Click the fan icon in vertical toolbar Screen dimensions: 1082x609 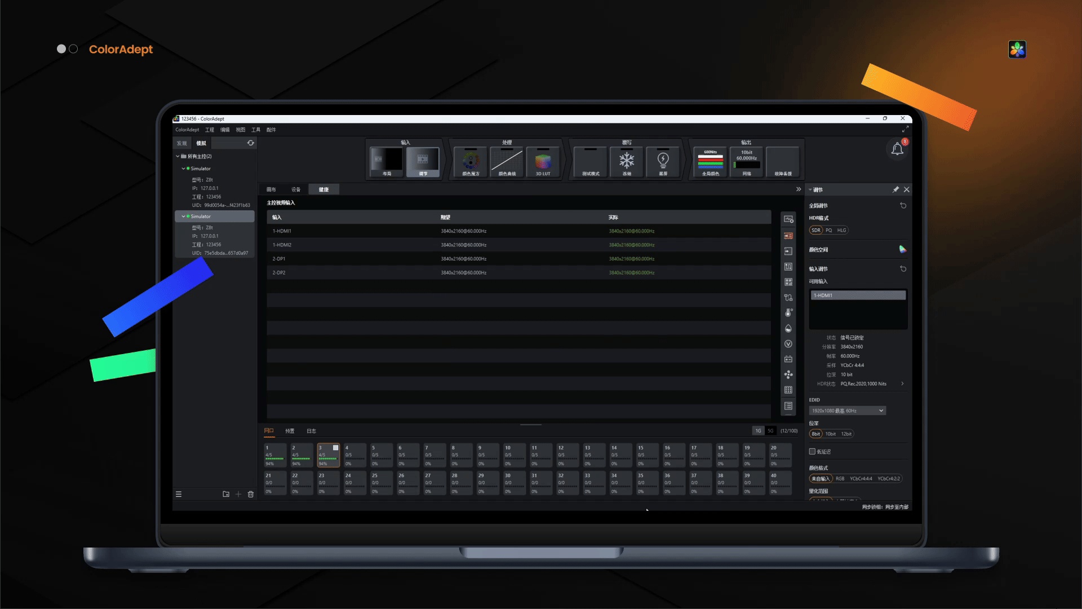click(x=788, y=374)
